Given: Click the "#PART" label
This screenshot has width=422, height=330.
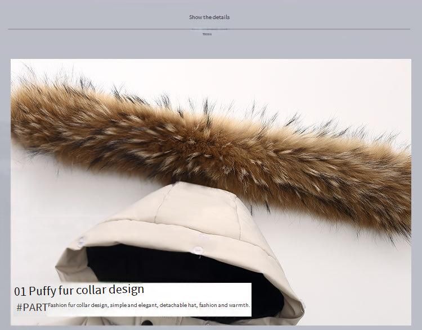Looking at the screenshot, I should [32, 308].
